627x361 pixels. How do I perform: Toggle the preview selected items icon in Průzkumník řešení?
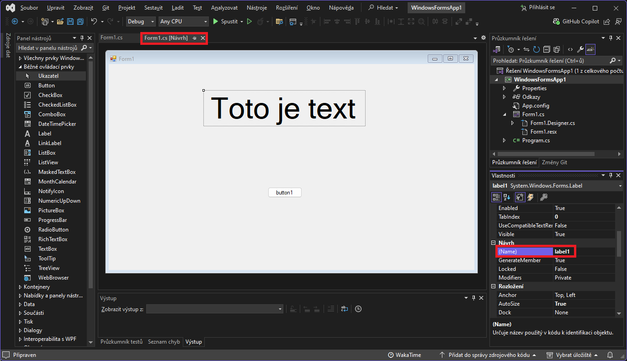click(590, 49)
